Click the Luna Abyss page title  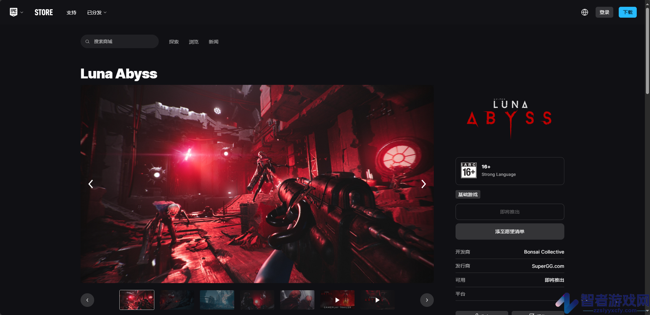tap(119, 74)
